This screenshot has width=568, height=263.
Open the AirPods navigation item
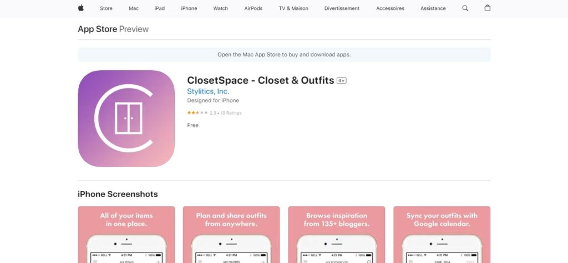pyautogui.click(x=253, y=8)
